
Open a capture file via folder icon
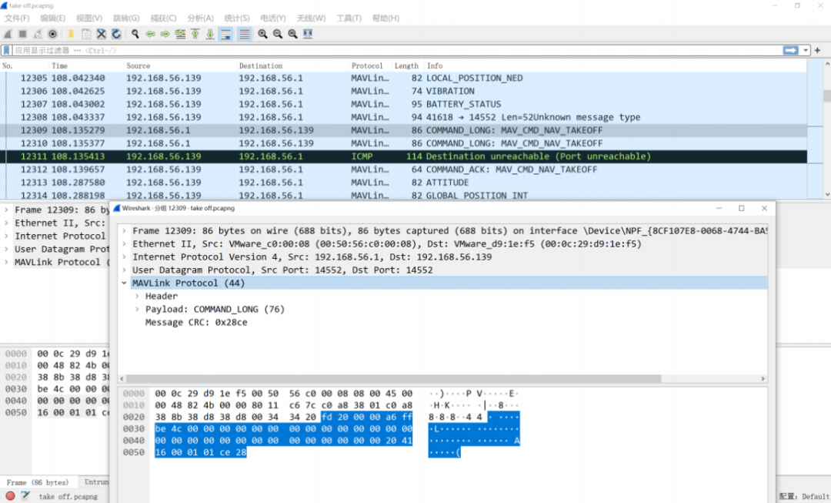71,34
